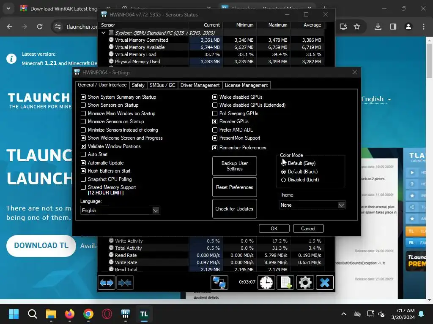Open sensor settings gear icon in sensors toolbar
Image resolution: width=433 pixels, height=324 pixels.
pos(305,282)
